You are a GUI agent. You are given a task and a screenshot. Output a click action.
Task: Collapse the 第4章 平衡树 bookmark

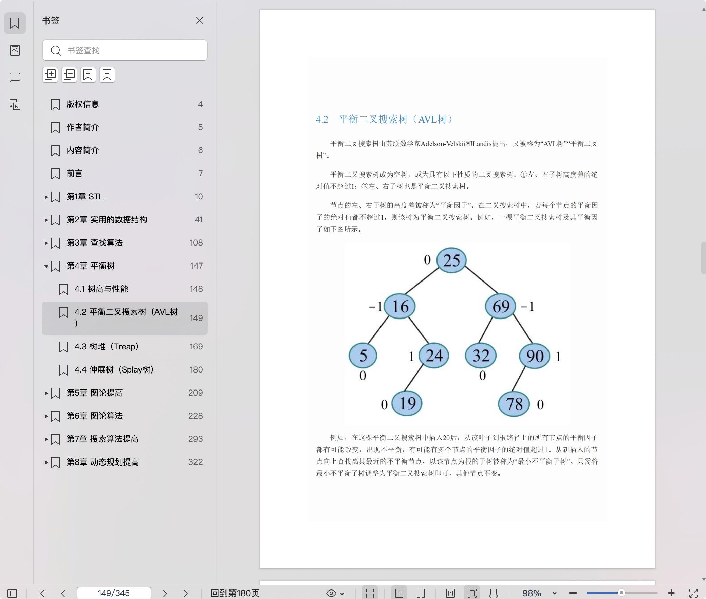pos(46,266)
